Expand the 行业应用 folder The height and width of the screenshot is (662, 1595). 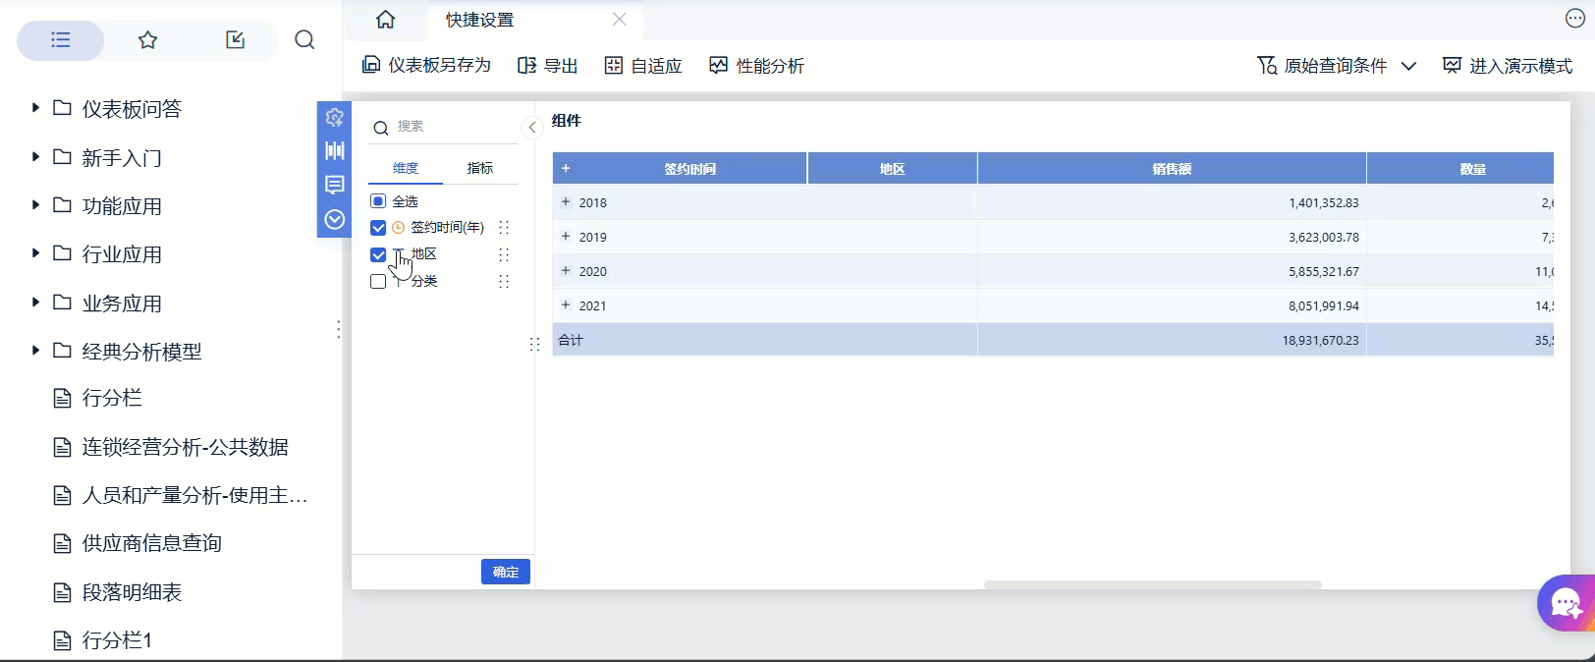tap(35, 253)
